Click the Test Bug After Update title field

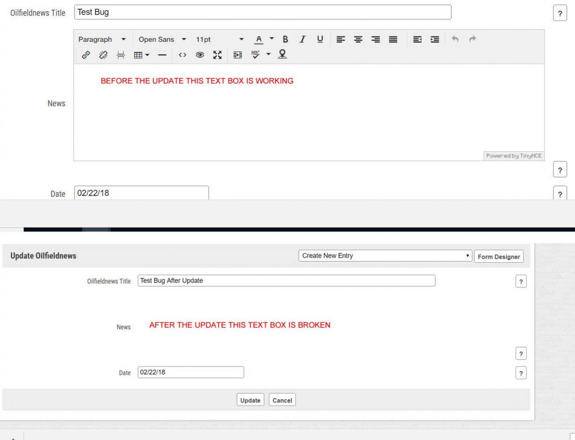[286, 281]
